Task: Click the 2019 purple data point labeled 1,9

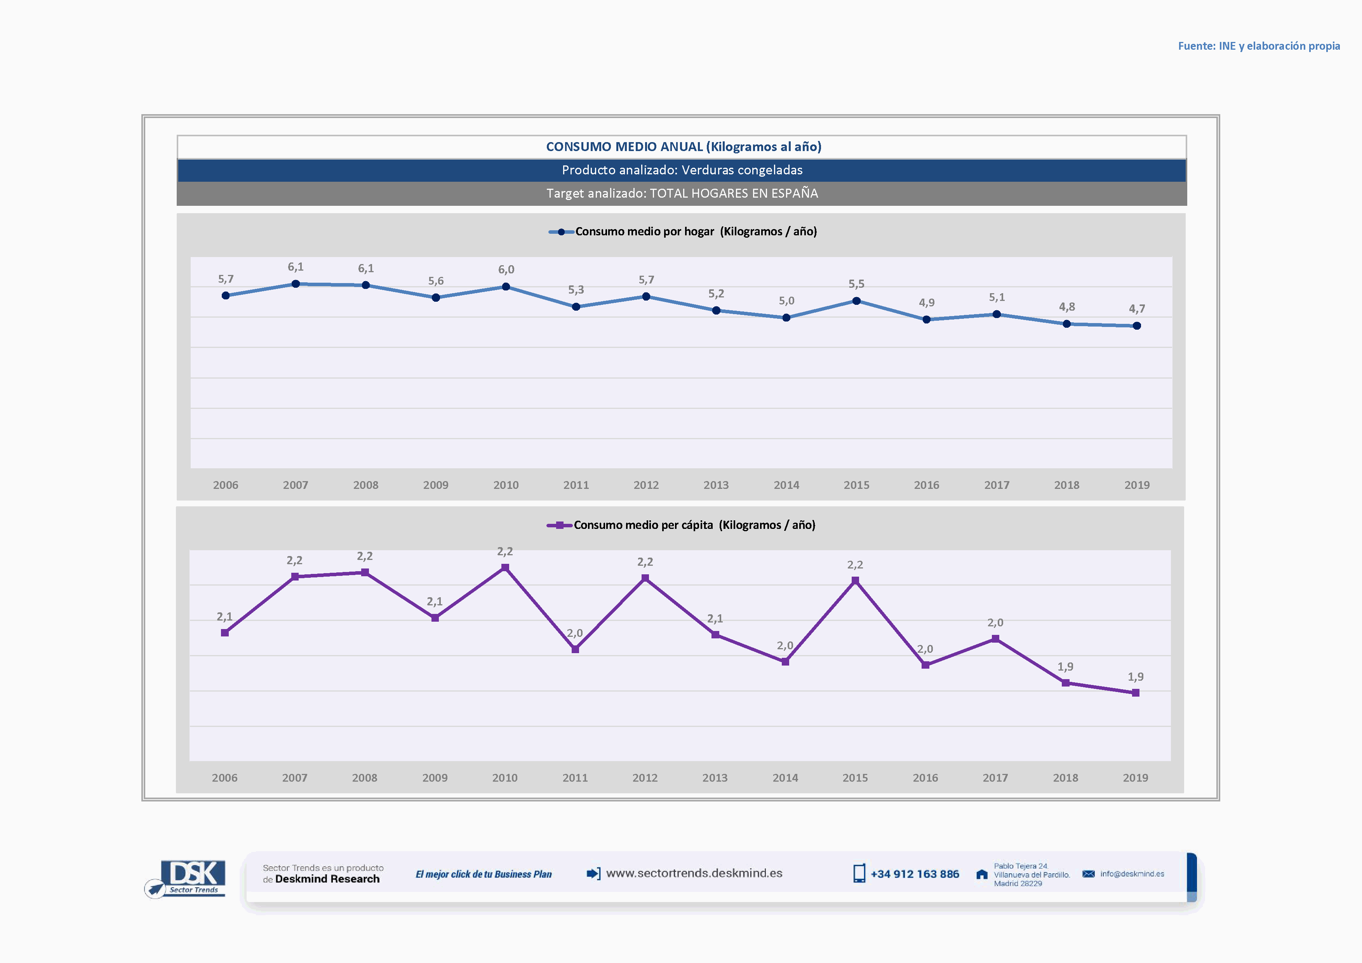Action: [x=1136, y=693]
